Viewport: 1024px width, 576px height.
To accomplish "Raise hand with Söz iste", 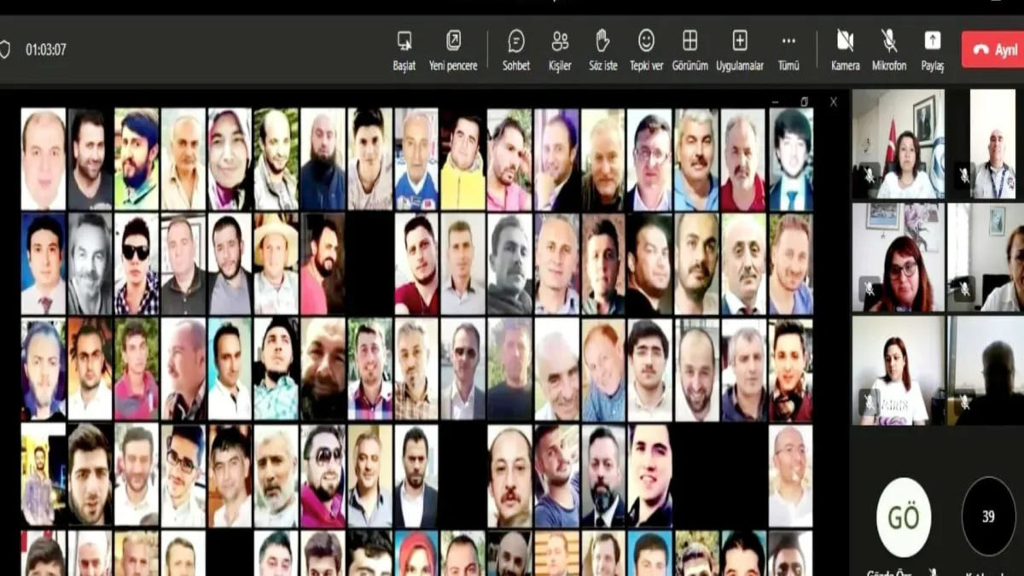I will pos(602,41).
